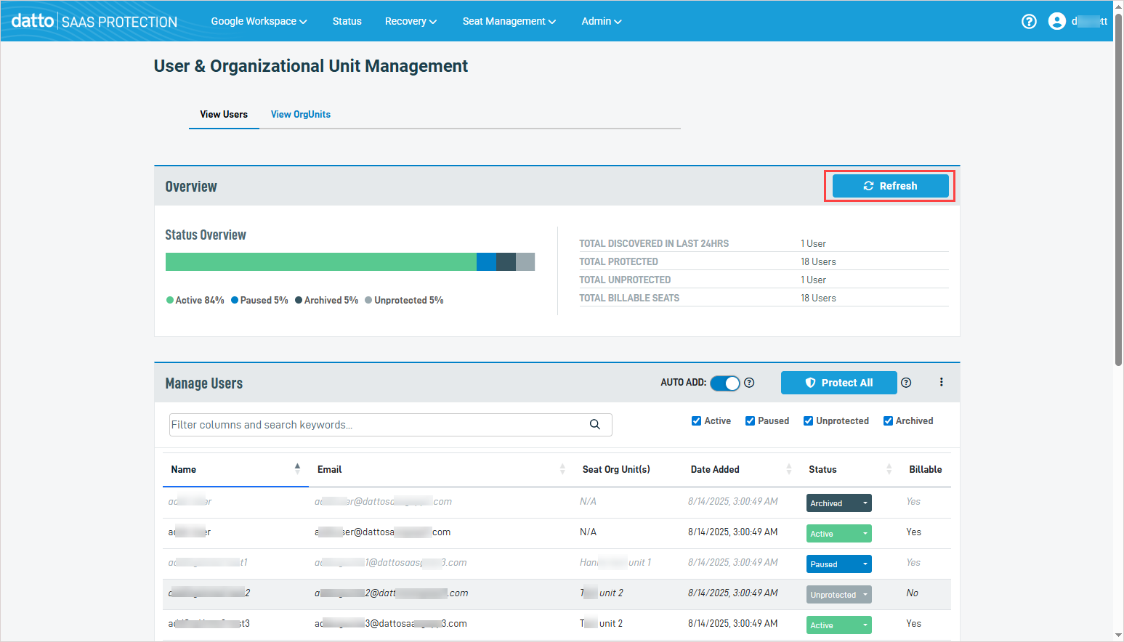This screenshot has height=642, width=1124.
Task: Expand the Admin menu
Action: [601, 21]
